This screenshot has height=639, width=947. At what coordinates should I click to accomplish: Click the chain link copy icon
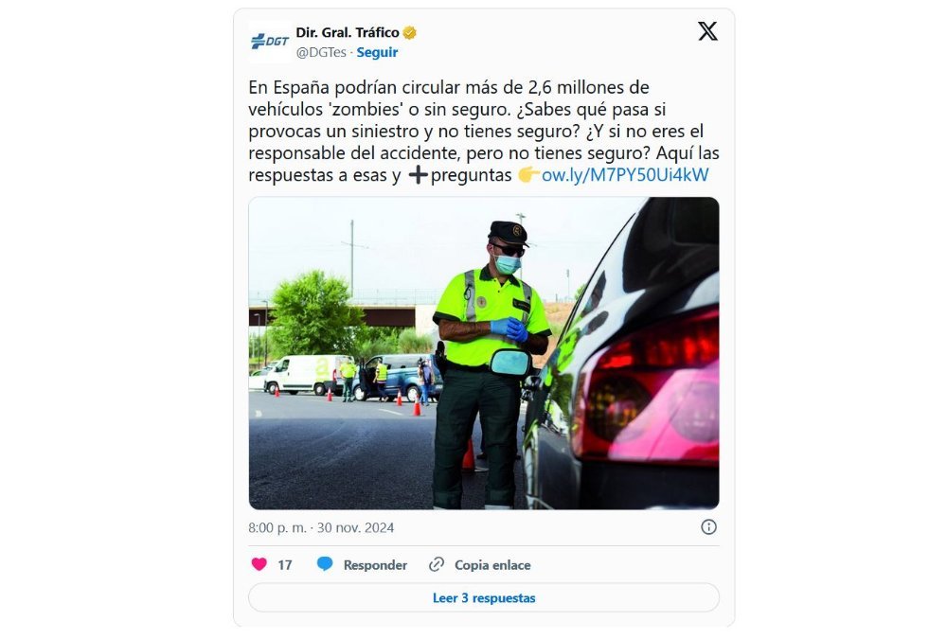coord(436,565)
